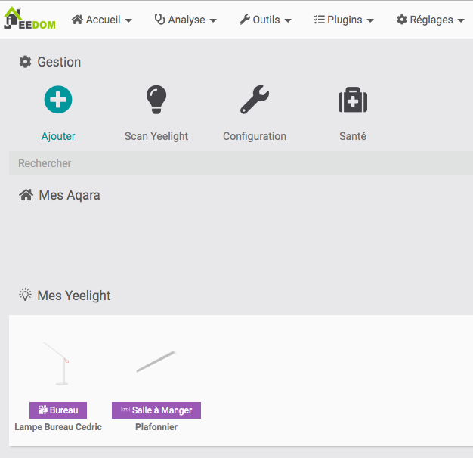Click the Mes Yeelight lightbulb icon
This screenshot has height=458, width=473.
click(26, 295)
